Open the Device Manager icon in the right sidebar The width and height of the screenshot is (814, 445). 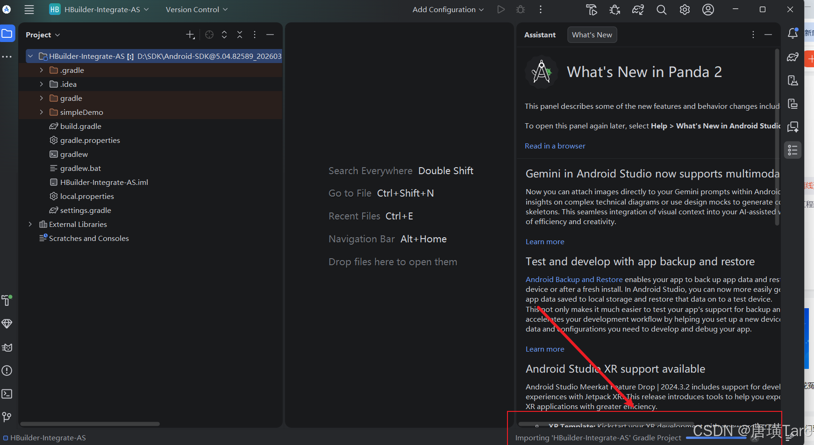793,80
